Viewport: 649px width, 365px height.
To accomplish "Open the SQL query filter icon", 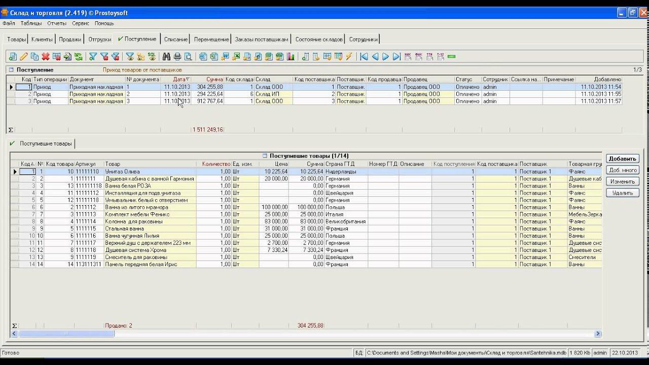I will pyautogui.click(x=152, y=57).
